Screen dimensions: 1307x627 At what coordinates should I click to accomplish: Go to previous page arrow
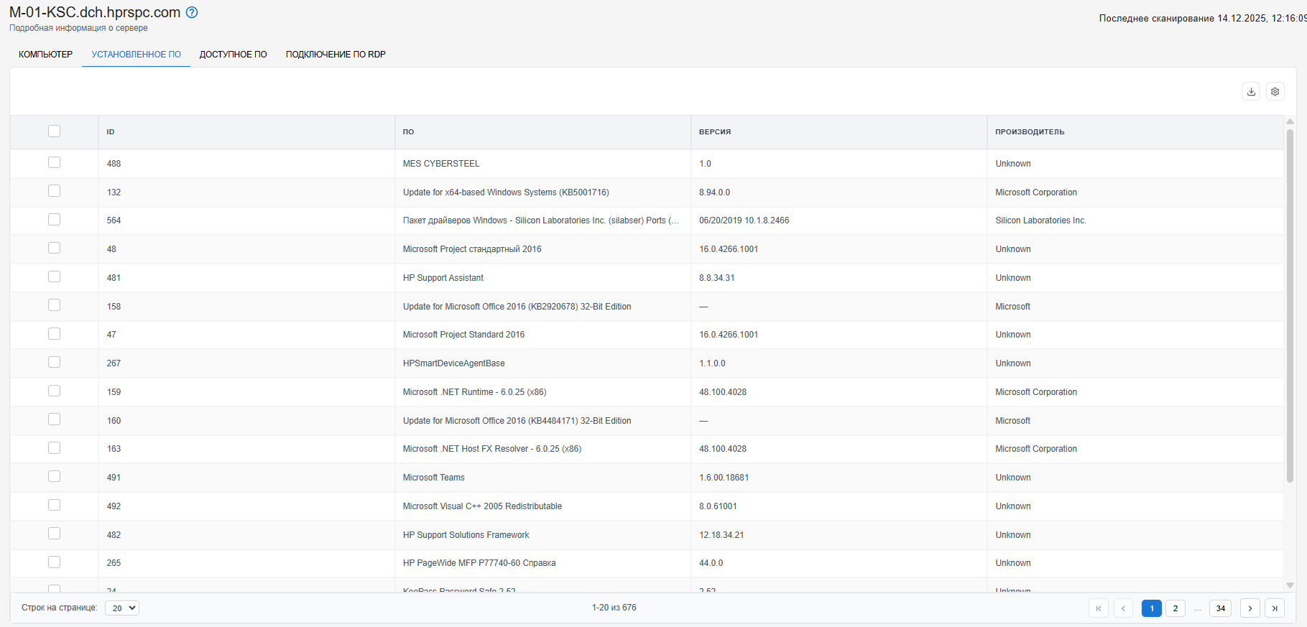pos(1123,608)
